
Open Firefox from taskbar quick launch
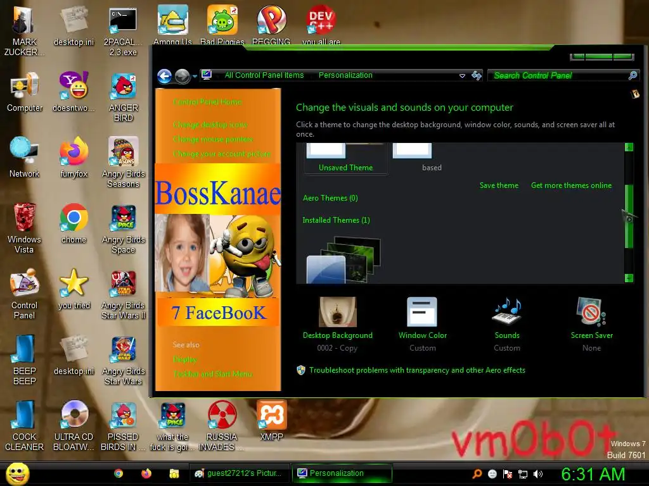point(146,473)
